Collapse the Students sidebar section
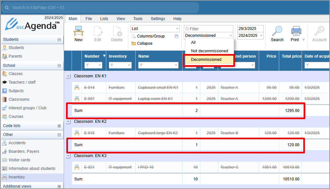This screenshot has width=330, height=189. tap(59, 40)
